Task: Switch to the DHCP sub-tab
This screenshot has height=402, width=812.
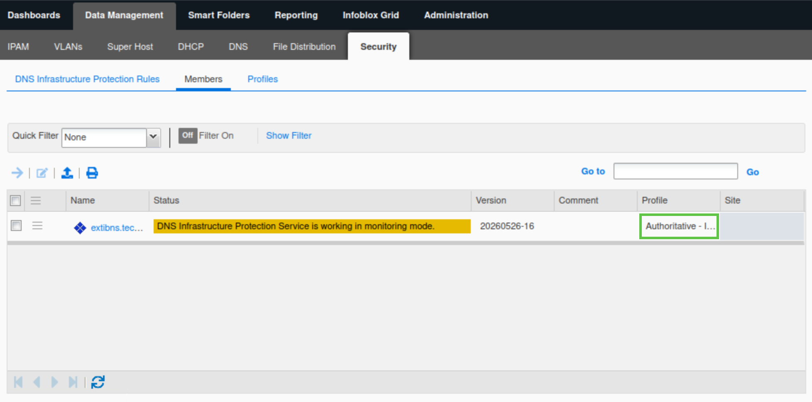Action: [x=191, y=47]
